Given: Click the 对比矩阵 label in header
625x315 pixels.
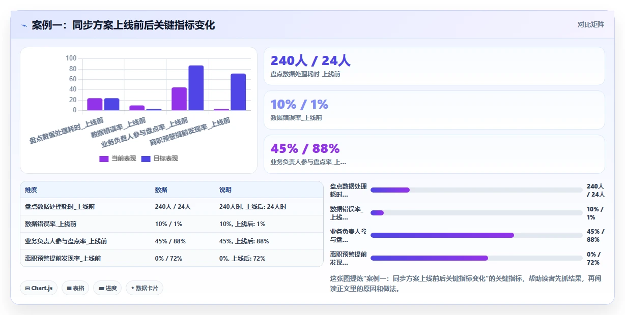Looking at the screenshot, I should click(590, 24).
